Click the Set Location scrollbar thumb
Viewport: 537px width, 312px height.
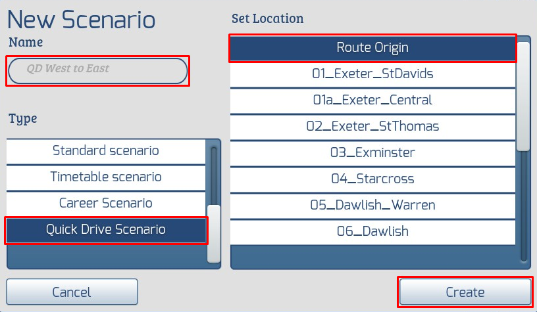pyautogui.click(x=523, y=96)
